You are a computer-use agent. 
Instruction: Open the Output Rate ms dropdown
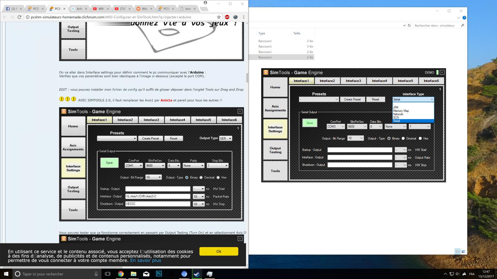coord(400,157)
